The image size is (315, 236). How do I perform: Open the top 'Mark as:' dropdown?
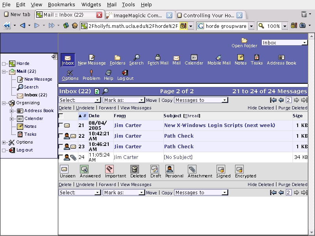[x=123, y=100]
